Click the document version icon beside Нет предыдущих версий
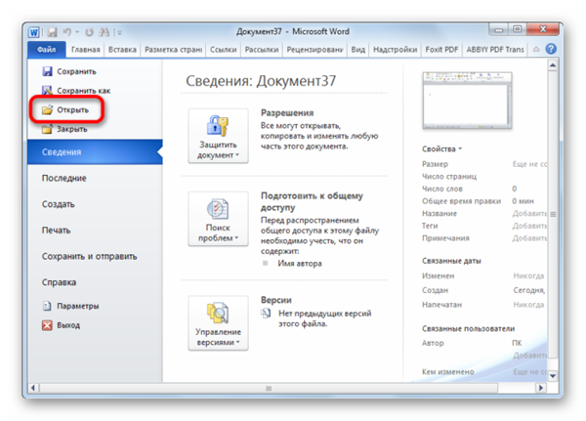 click(266, 314)
